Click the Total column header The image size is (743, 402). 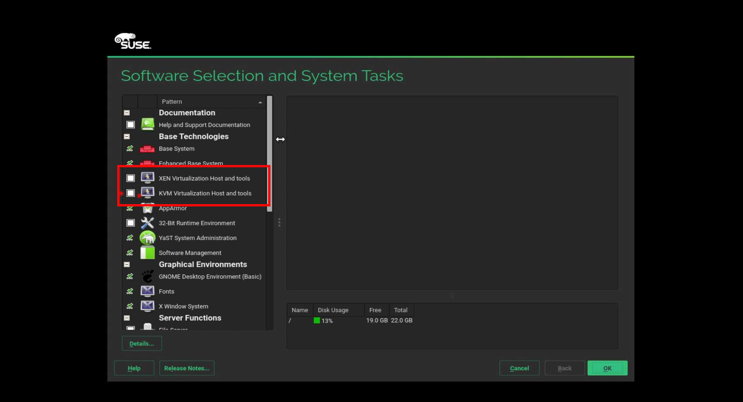point(401,310)
